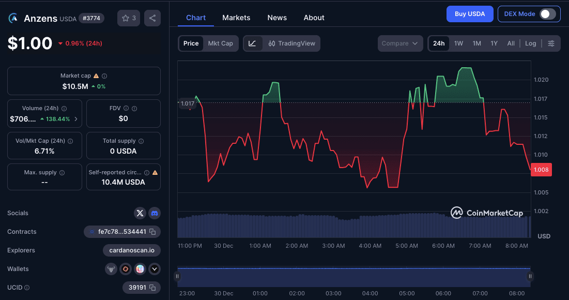Copy the fe7c78...534441 contract address
This screenshot has width=569, height=300.
pyautogui.click(x=151, y=231)
